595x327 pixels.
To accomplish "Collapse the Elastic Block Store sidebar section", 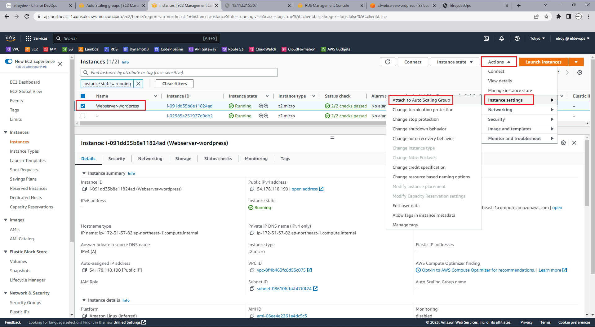I will click(6, 252).
